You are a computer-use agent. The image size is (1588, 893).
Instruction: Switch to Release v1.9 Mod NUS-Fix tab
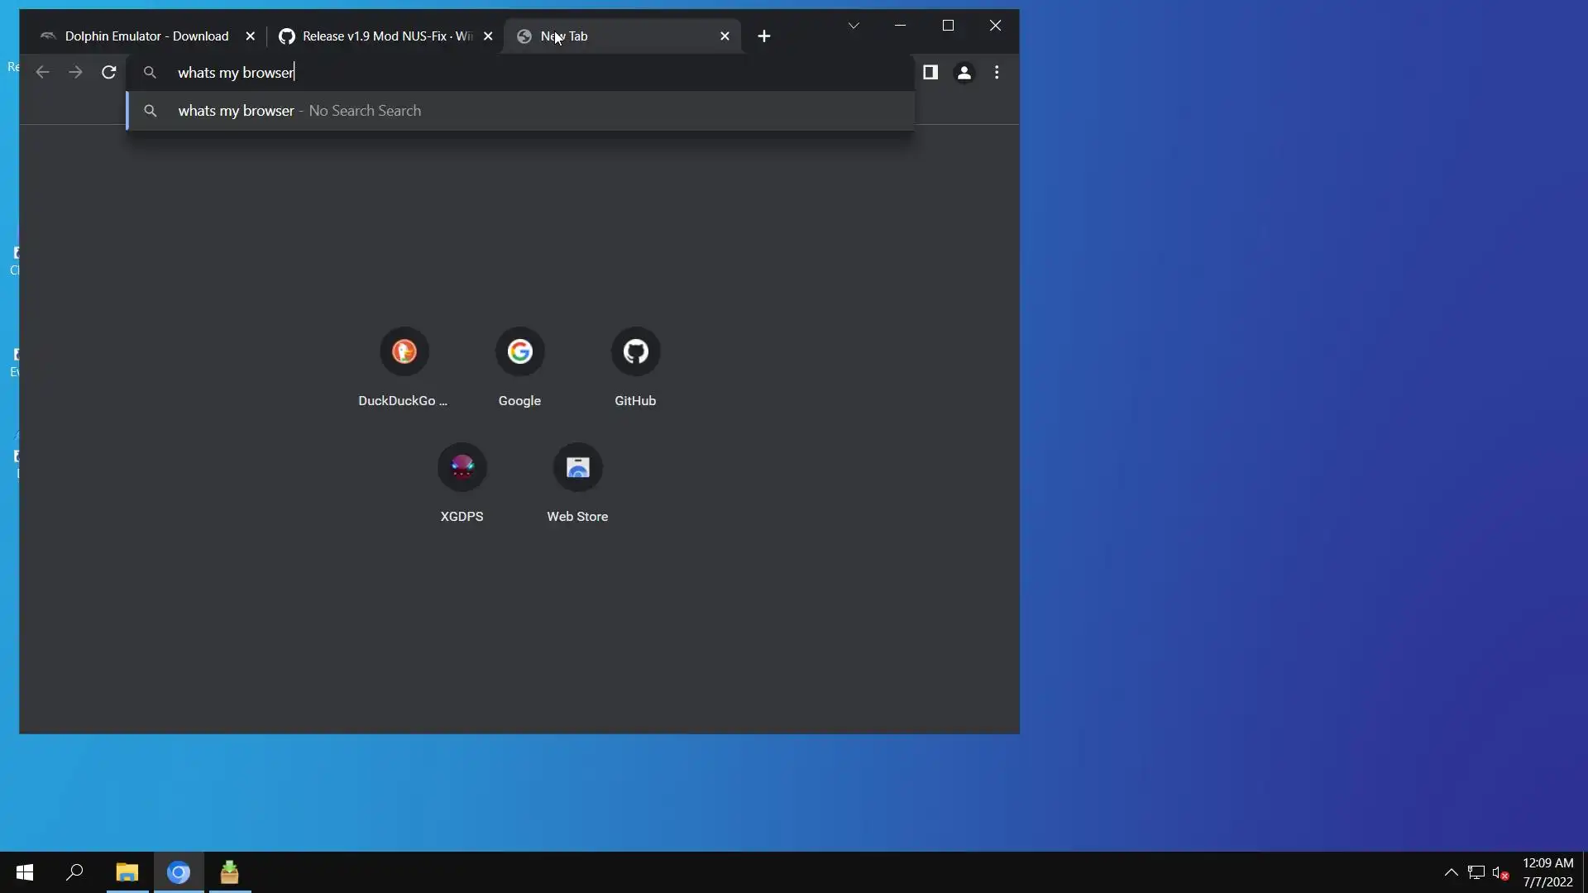(386, 36)
